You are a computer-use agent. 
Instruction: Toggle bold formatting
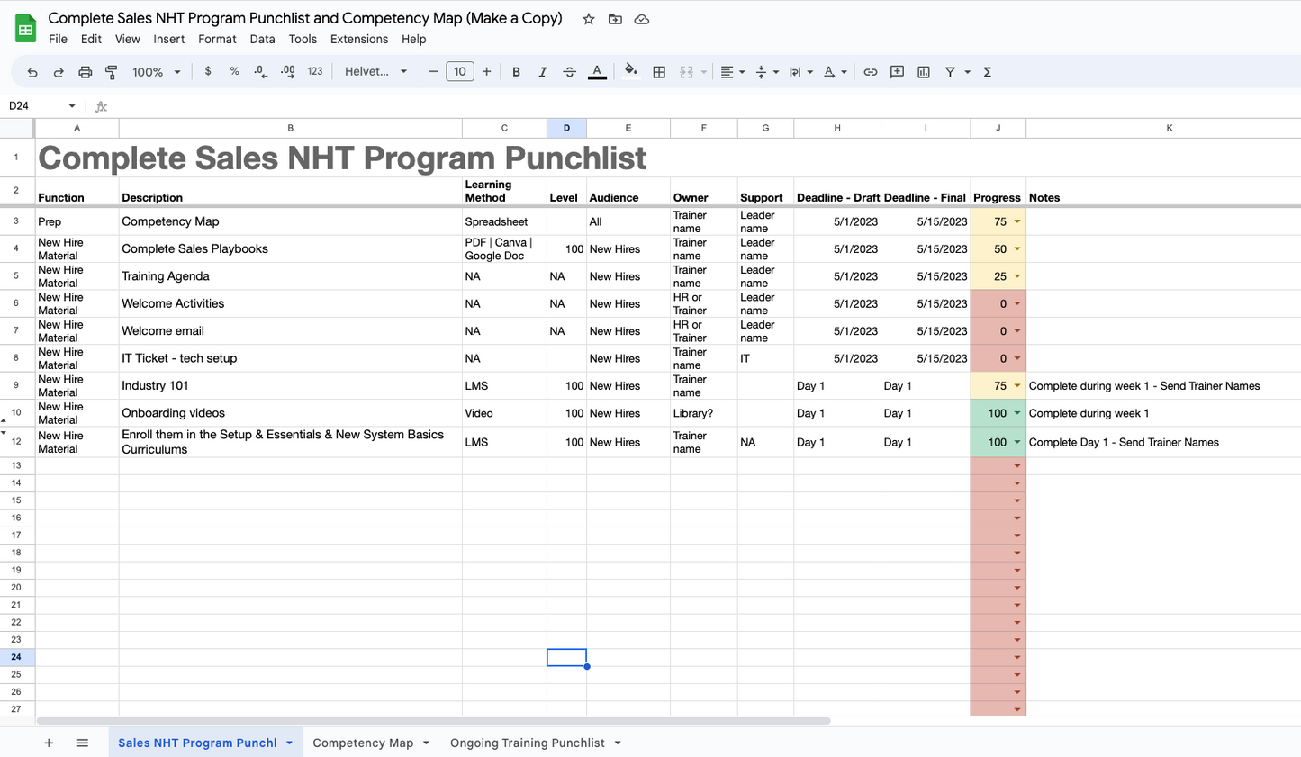click(516, 72)
